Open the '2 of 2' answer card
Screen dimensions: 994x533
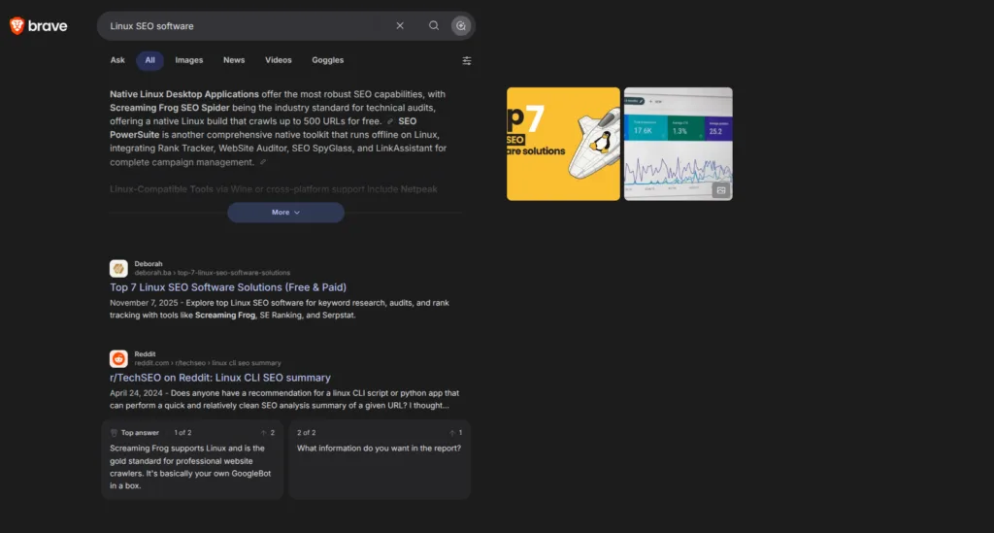tap(380, 459)
